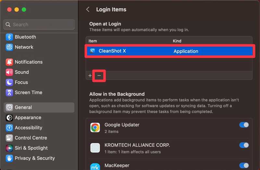Screen dimensions: 260x170
Task: Click in the Search field
Action: [39, 25]
